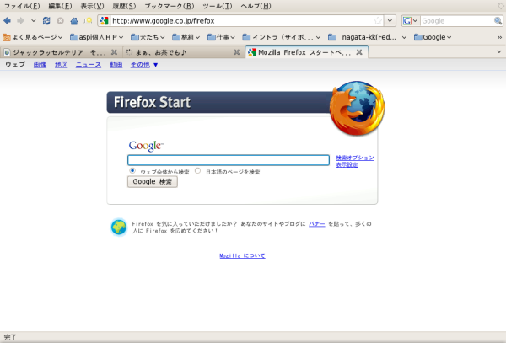Viewport: 506px width, 343px height.
Task: Open the ヘルプ(H) menu
Action: [256, 6]
